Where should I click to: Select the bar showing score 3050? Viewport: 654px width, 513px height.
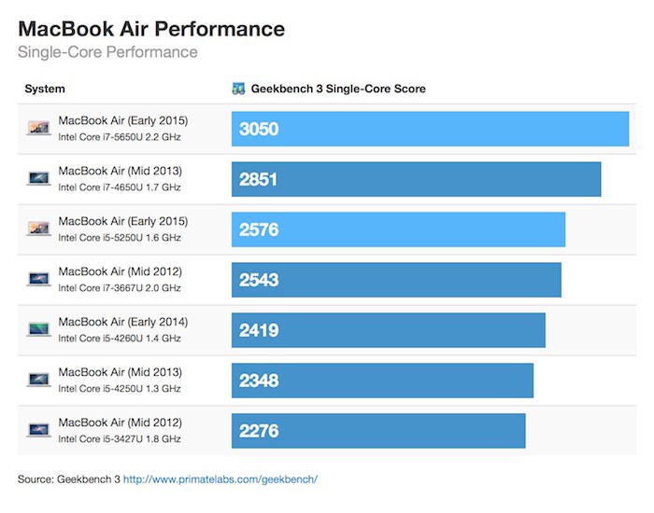coord(430,129)
